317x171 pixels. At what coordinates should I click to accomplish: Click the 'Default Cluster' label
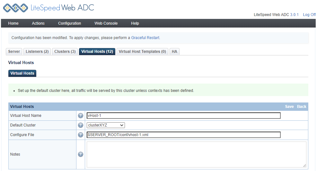click(23, 125)
